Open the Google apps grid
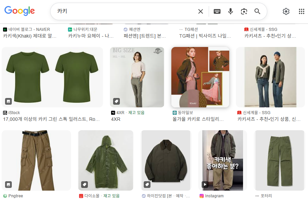Screen dimensions: 308x199 point(302,11)
